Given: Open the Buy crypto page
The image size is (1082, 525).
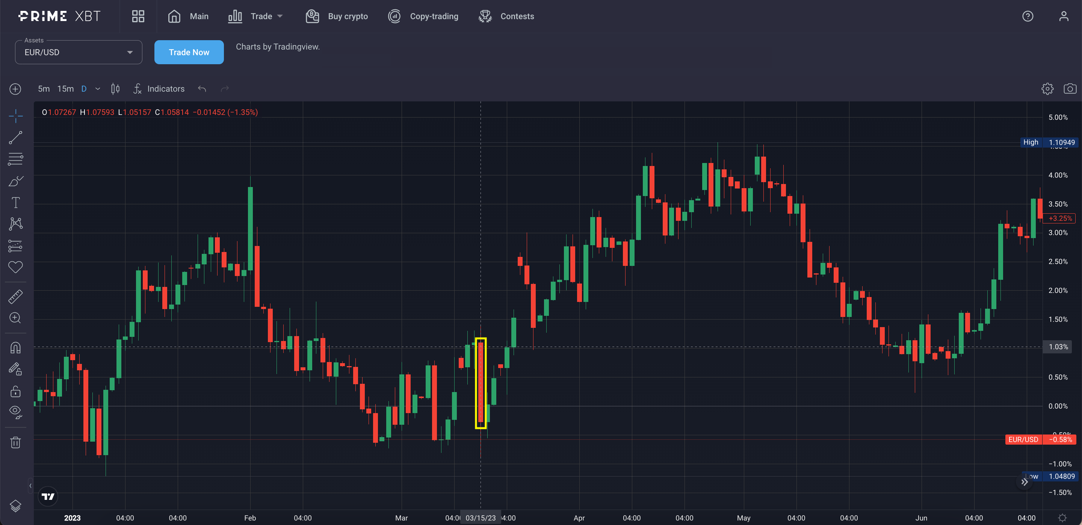Looking at the screenshot, I should click(337, 17).
